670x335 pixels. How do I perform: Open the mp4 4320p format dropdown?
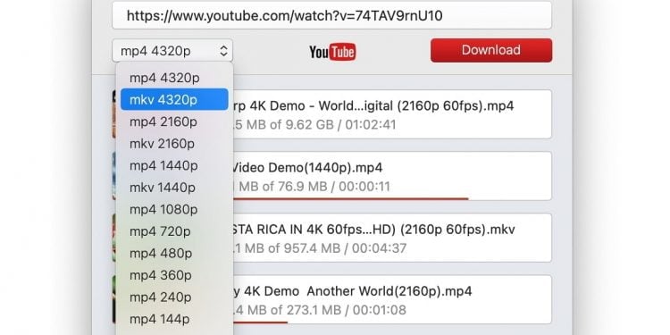[x=172, y=51]
